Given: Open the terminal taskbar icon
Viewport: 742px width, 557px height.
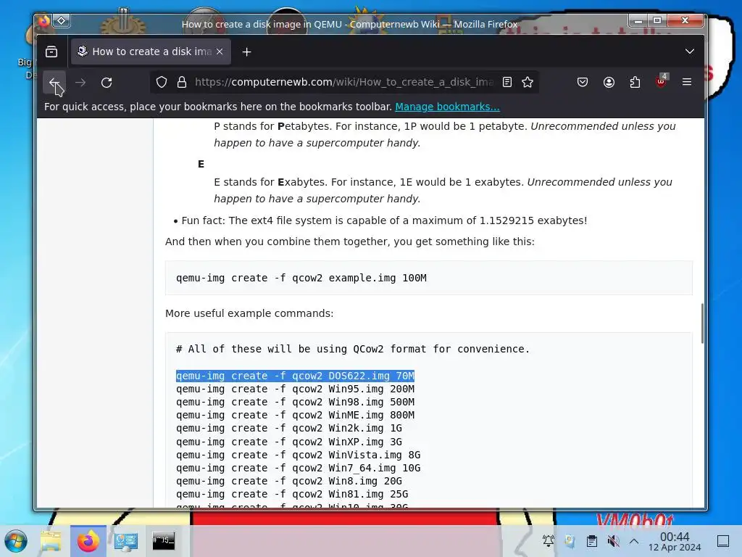Looking at the screenshot, I should 163,541.
